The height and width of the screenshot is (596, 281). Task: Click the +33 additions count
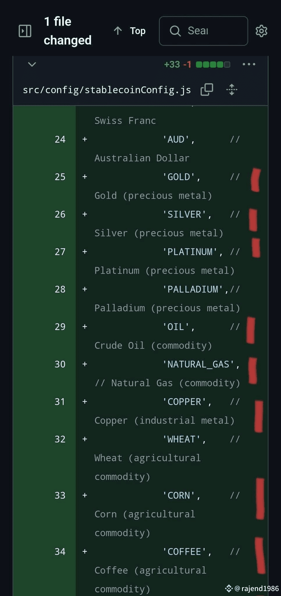[172, 64]
